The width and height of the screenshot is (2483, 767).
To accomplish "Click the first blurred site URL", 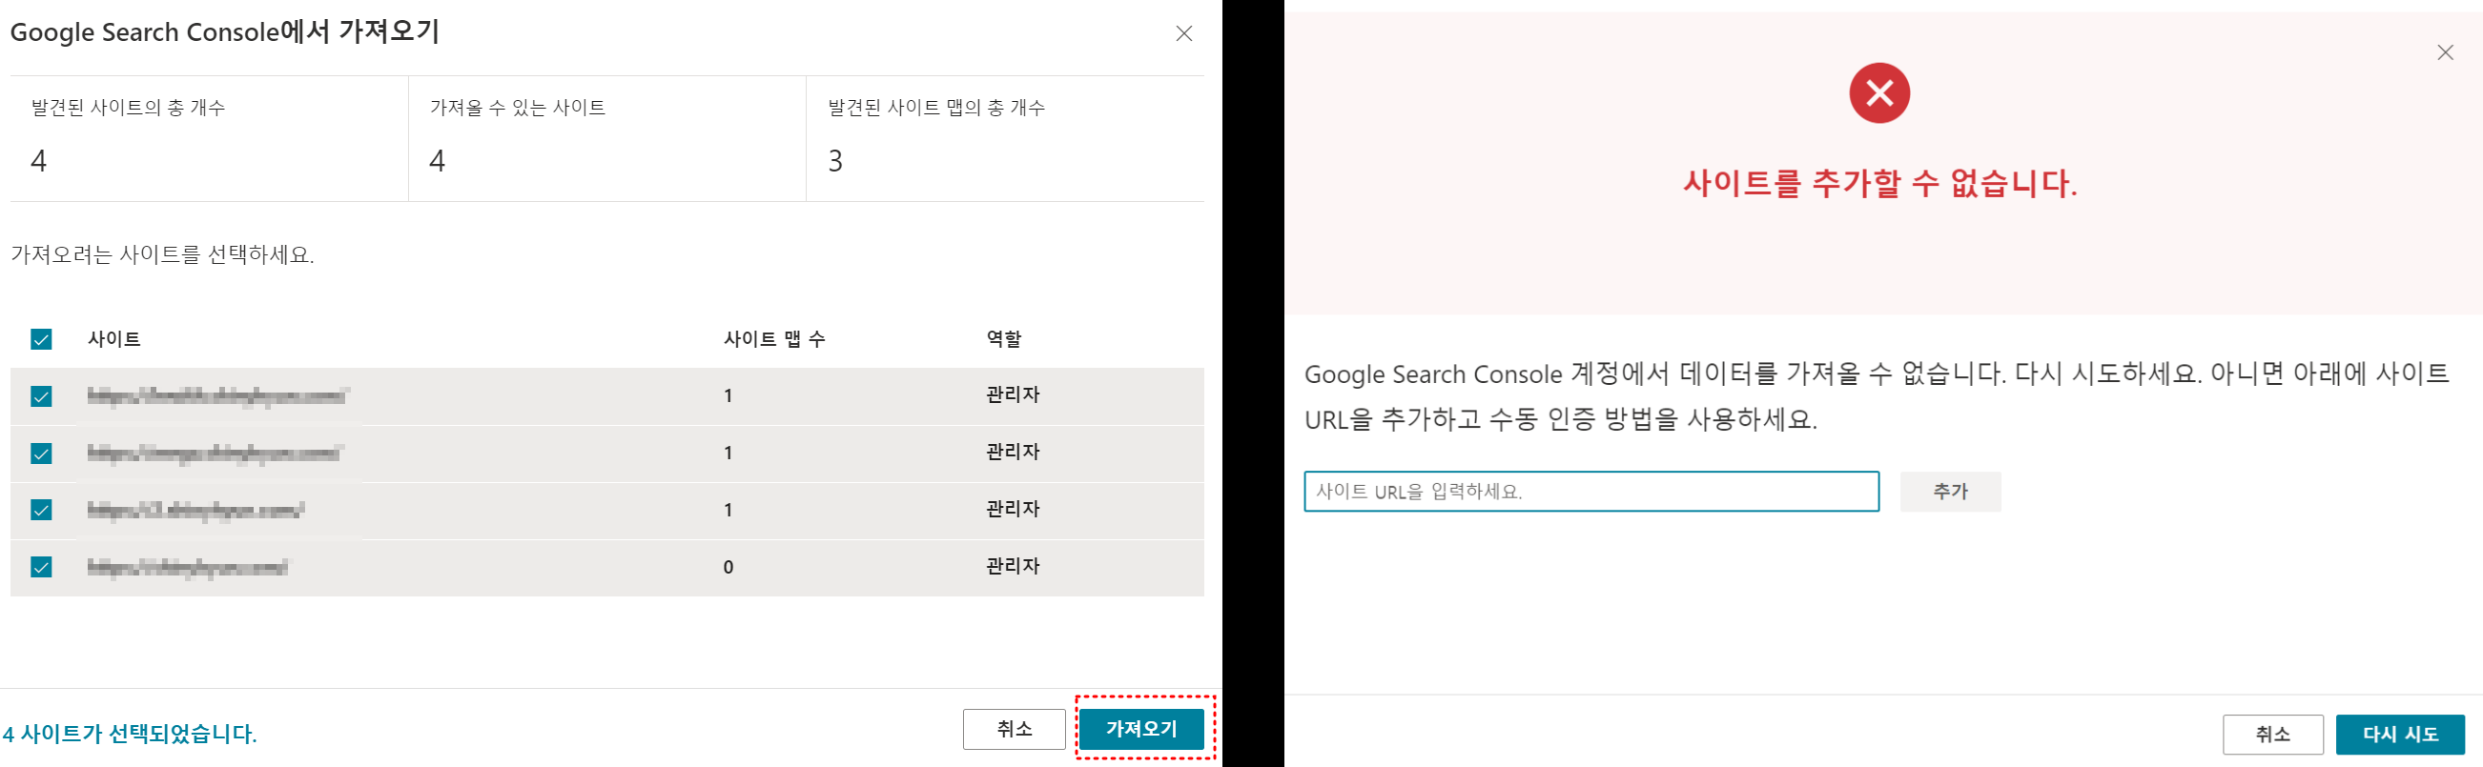I will tap(217, 396).
